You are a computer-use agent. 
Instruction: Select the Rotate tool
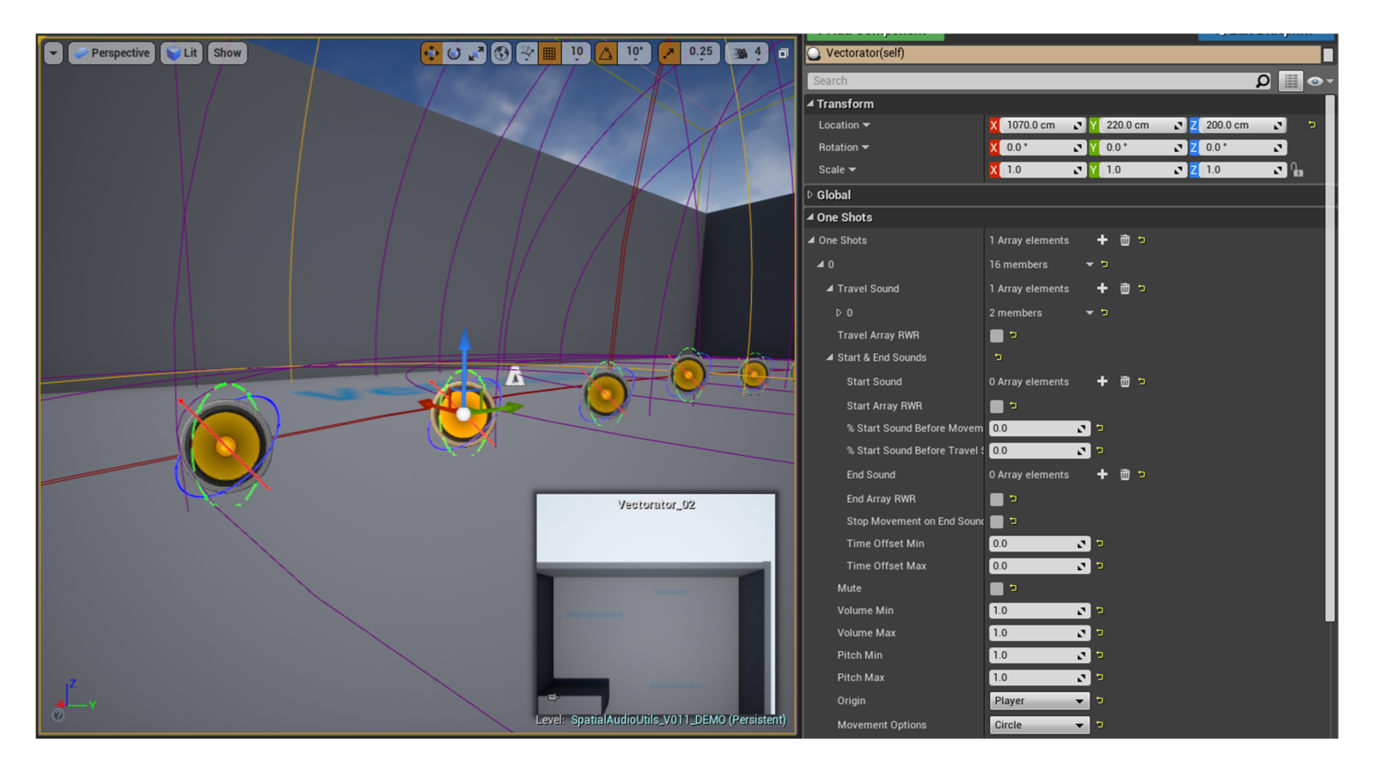pos(455,52)
